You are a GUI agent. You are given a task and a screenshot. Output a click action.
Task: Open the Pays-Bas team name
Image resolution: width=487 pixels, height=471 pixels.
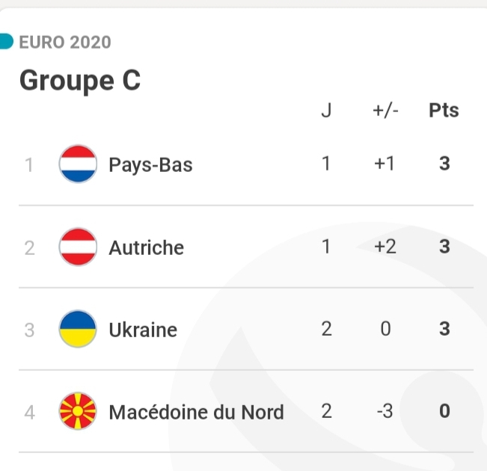click(x=150, y=164)
